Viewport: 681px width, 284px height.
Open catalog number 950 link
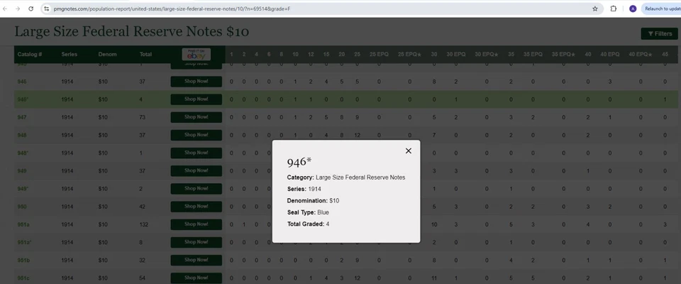click(x=22, y=207)
